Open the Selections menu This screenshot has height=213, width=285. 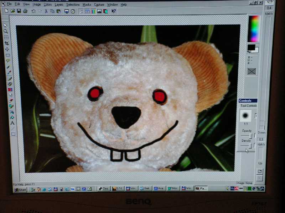click(73, 5)
